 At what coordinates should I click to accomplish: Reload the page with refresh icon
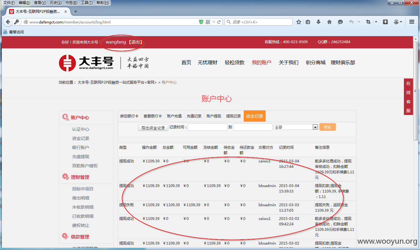219,22
